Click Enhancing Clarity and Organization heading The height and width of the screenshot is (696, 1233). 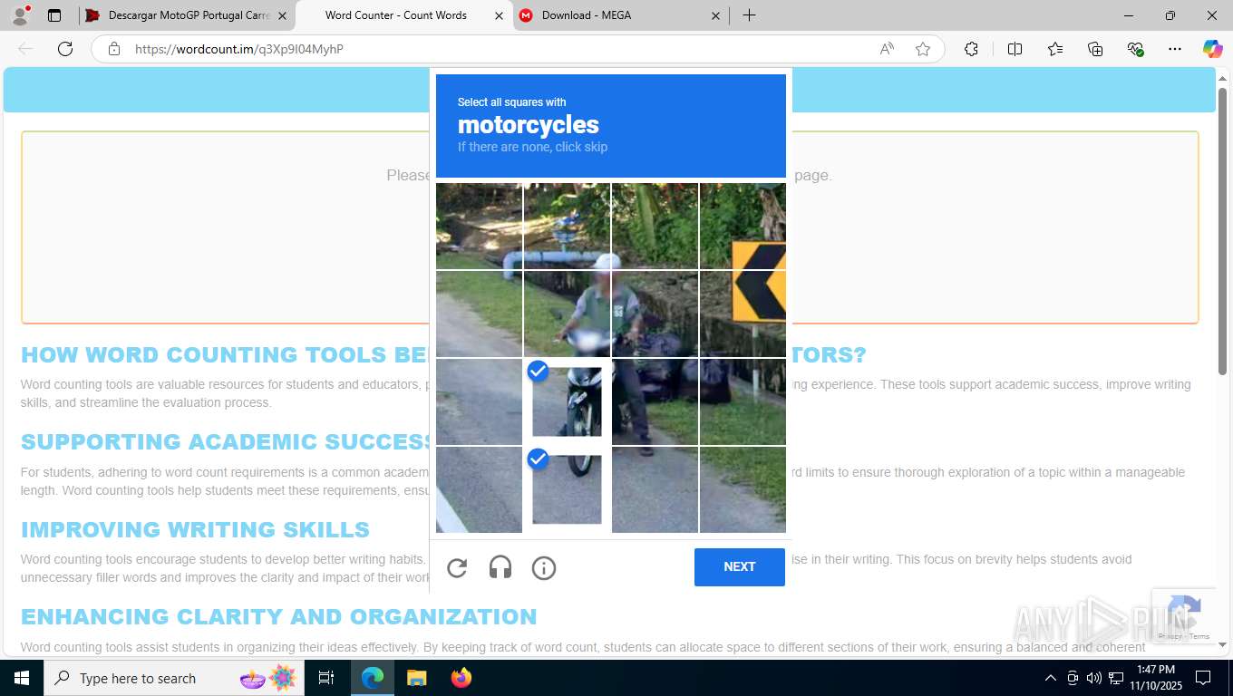point(278,617)
